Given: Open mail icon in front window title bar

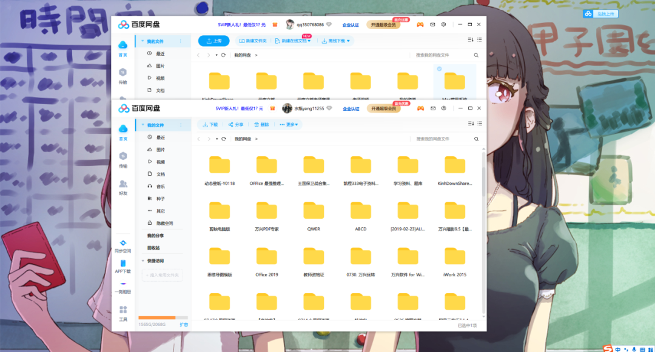Looking at the screenshot, I should 433,108.
